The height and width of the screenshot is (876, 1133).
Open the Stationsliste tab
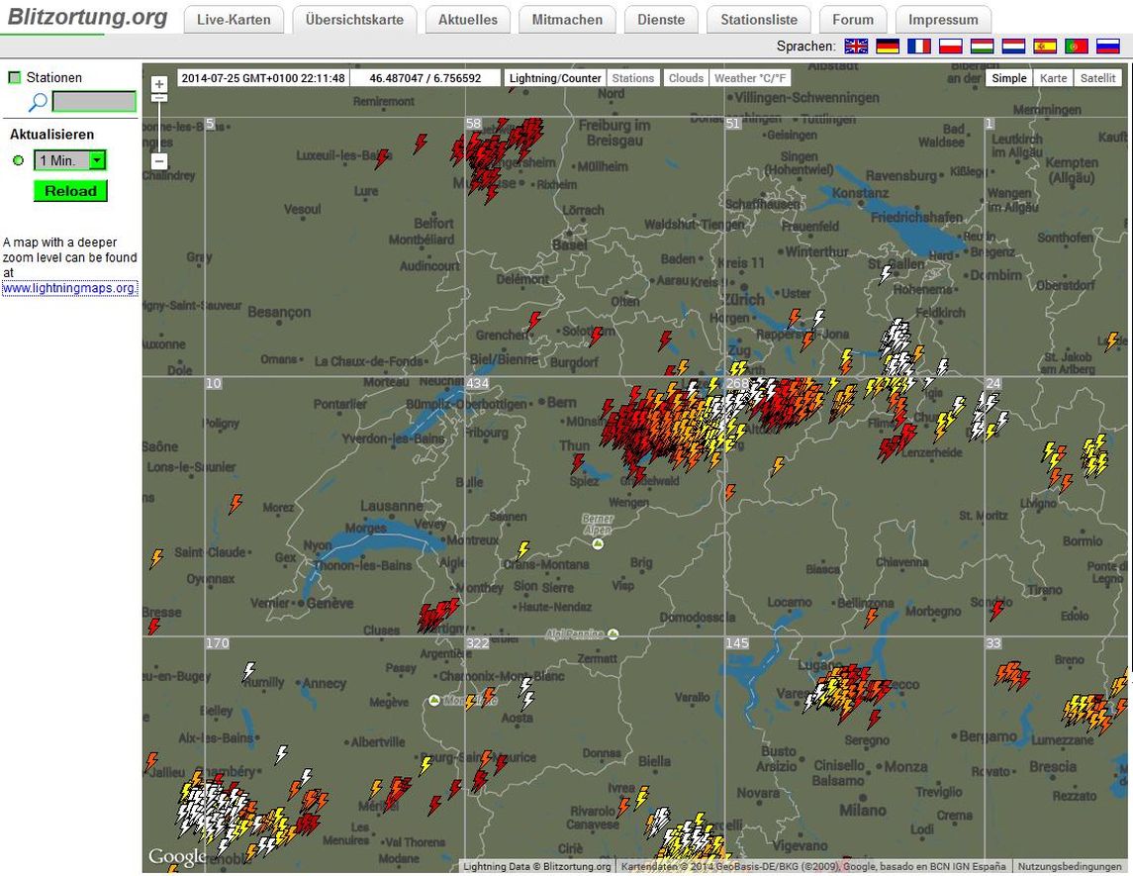(x=759, y=20)
